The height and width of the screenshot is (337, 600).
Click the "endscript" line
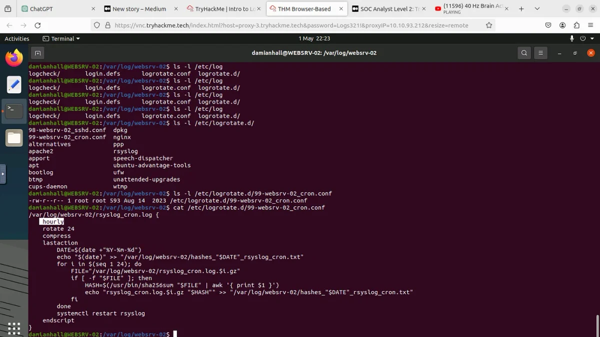click(x=58, y=321)
